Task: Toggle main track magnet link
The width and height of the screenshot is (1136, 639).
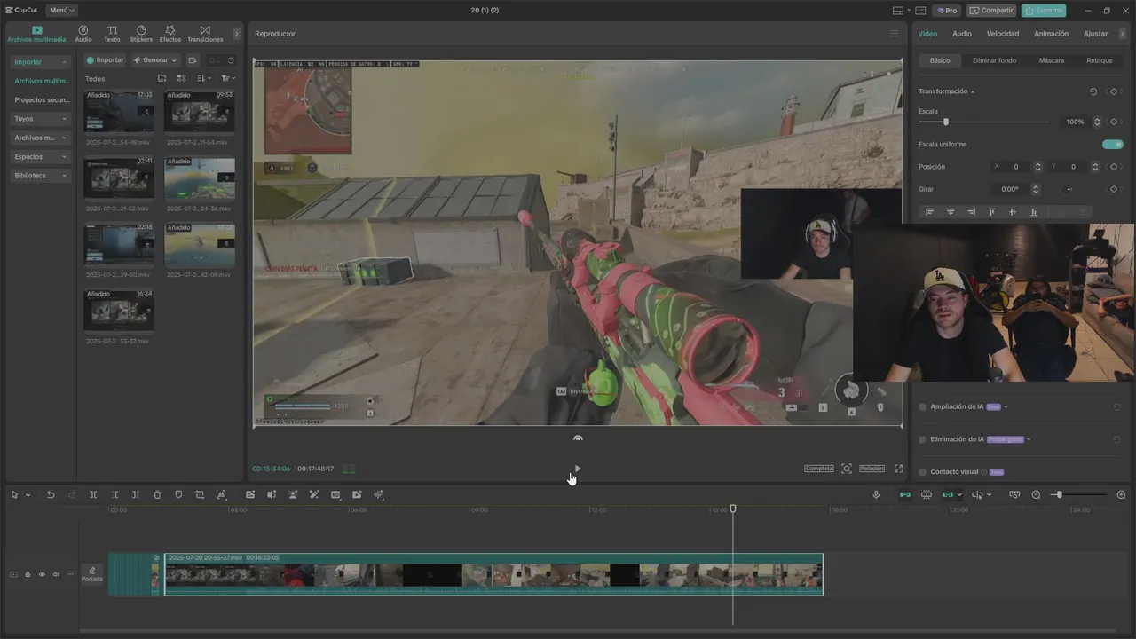Action: click(x=905, y=495)
